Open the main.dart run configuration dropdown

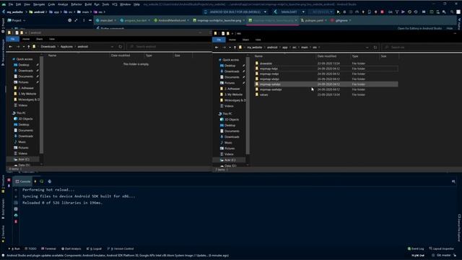(289, 12)
